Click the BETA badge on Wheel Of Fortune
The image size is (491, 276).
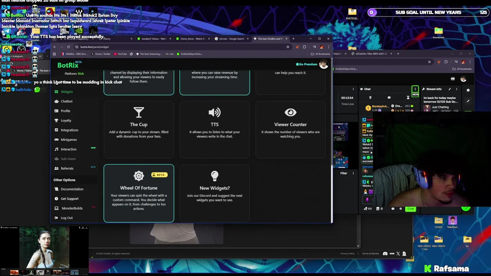click(160, 175)
